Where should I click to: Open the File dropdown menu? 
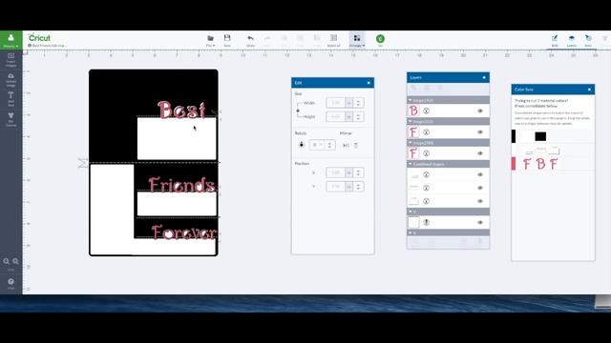click(x=210, y=40)
